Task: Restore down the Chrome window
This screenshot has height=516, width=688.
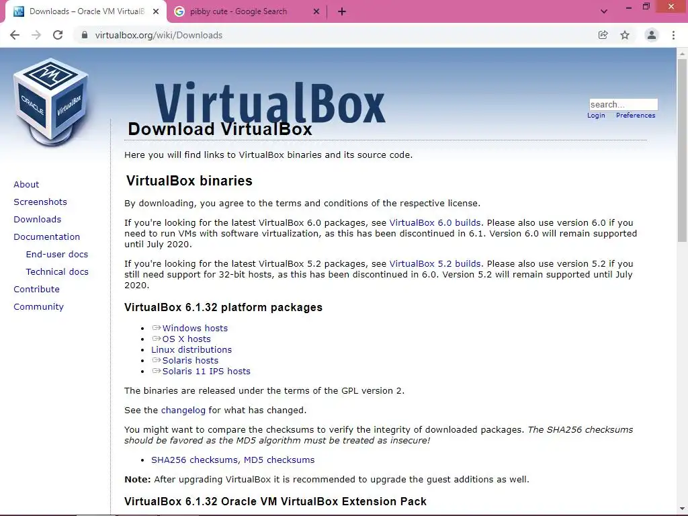Action: coord(646,7)
